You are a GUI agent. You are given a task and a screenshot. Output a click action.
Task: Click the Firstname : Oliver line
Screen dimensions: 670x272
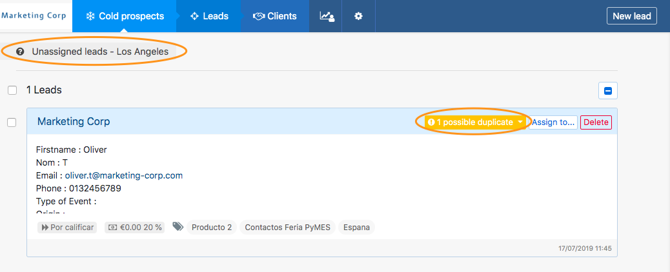tap(72, 150)
